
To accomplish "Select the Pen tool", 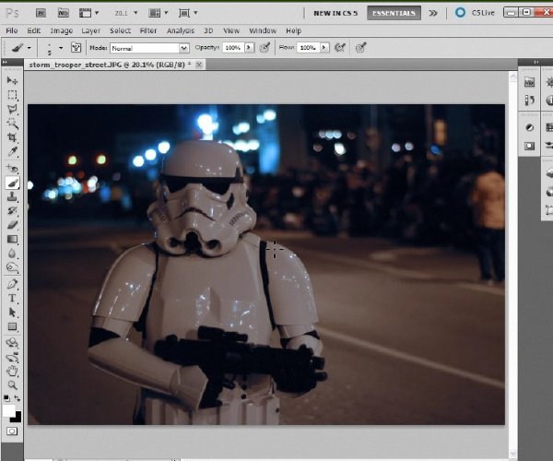I will [x=12, y=284].
